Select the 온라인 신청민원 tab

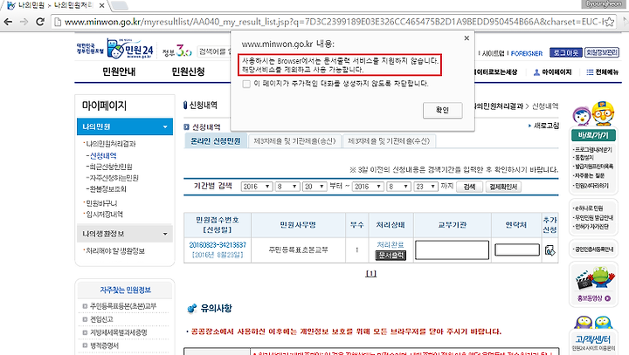216,141
